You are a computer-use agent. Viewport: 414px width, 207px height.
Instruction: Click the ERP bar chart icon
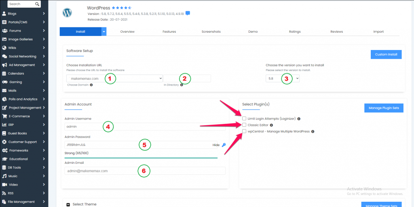(4, 125)
